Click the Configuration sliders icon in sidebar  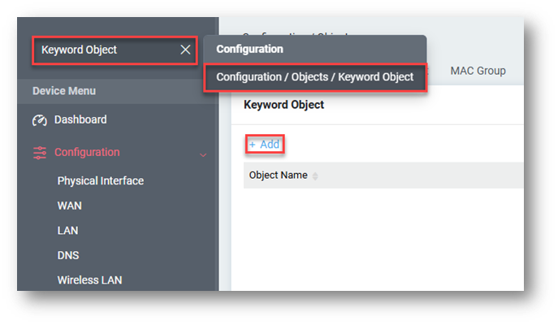(x=40, y=153)
